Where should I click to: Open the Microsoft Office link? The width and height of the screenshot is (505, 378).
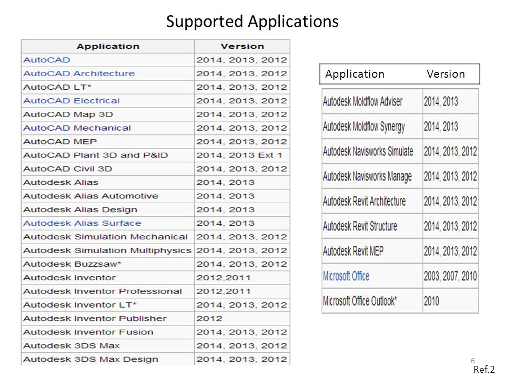coord(346,276)
